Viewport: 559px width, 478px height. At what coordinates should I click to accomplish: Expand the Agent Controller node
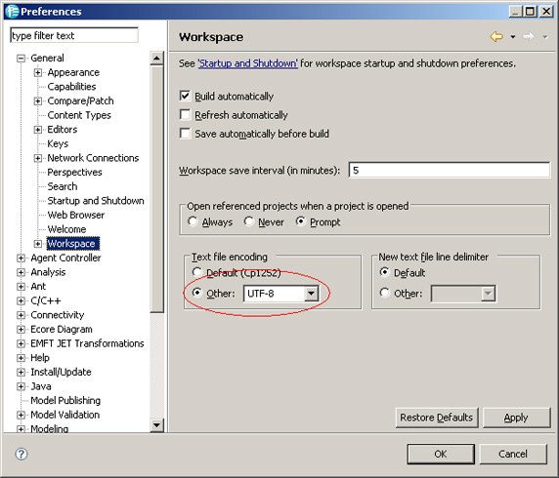[21, 259]
